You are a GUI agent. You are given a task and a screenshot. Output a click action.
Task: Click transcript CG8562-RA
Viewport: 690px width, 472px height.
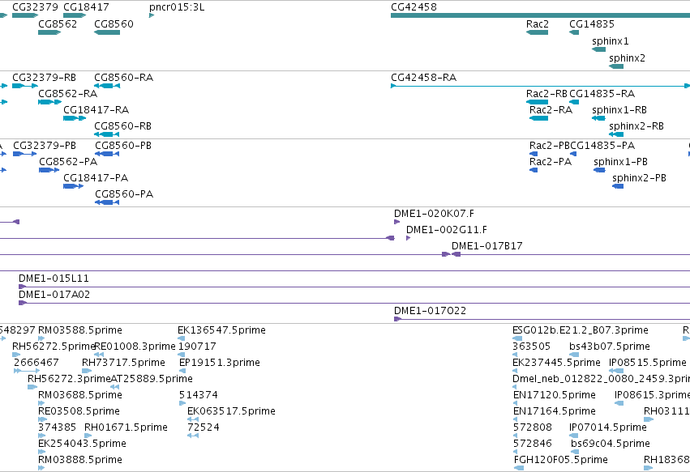(49, 102)
